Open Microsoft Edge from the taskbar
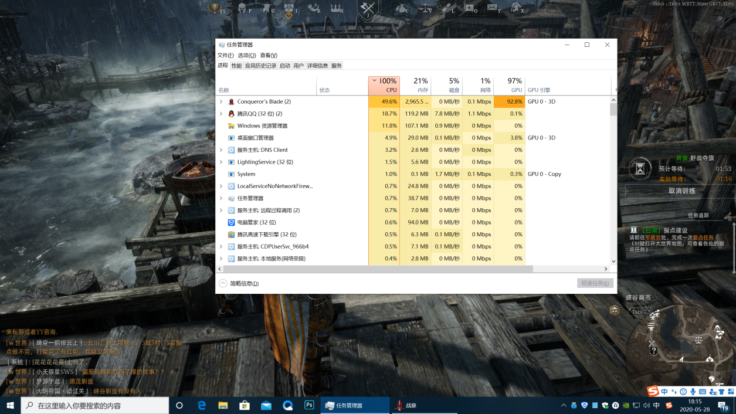 coord(202,405)
